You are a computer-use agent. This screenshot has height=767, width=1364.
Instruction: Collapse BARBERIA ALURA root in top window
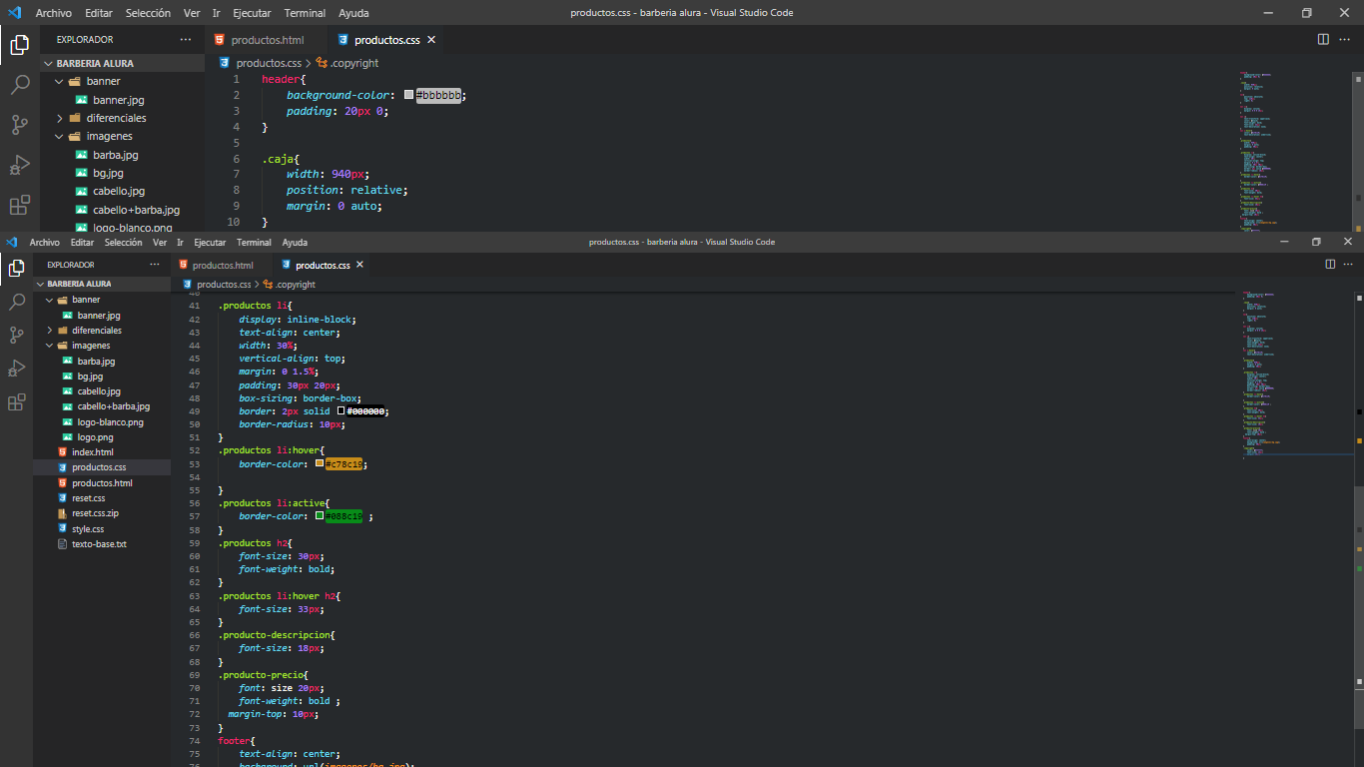point(47,63)
